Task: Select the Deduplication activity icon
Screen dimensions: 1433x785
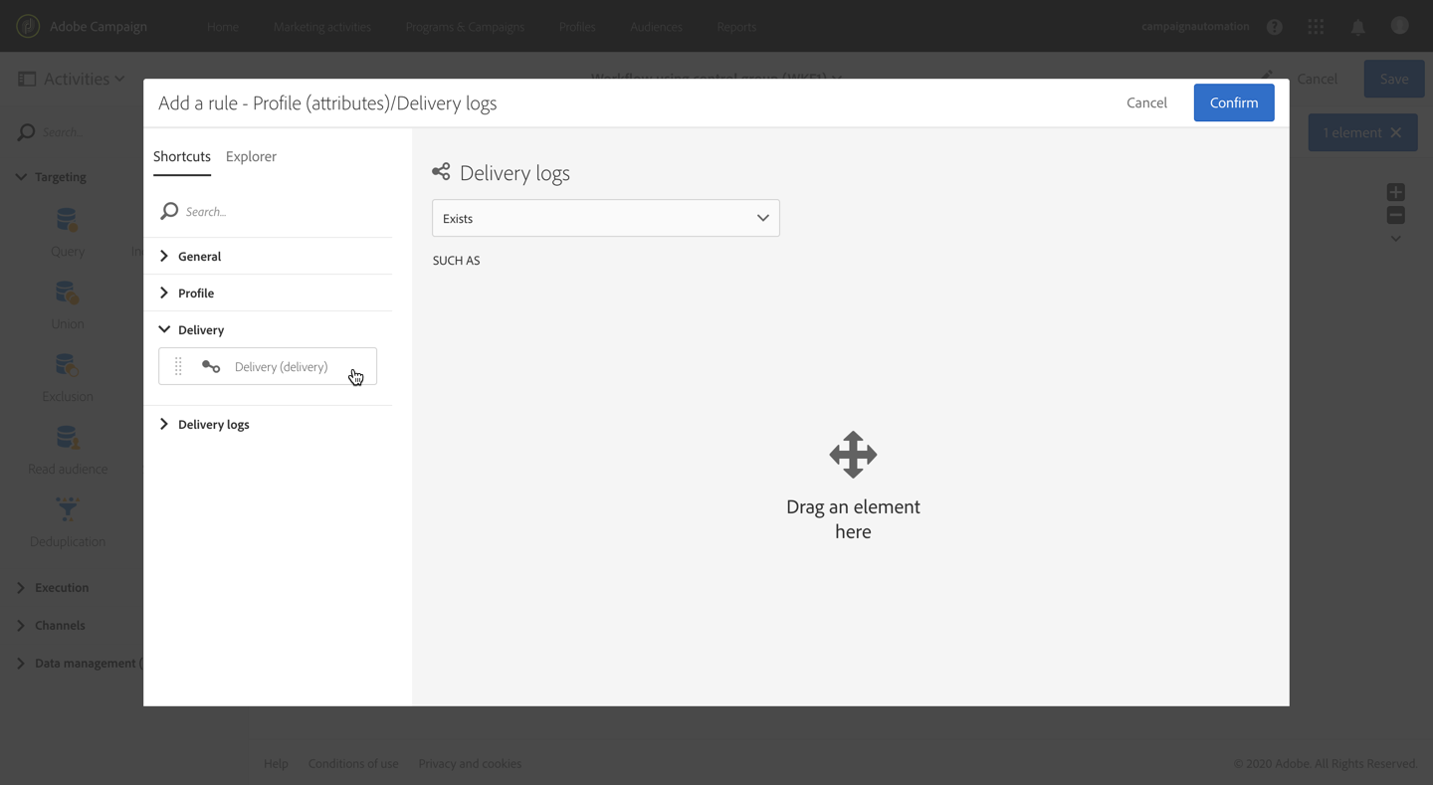Action: [x=68, y=509]
